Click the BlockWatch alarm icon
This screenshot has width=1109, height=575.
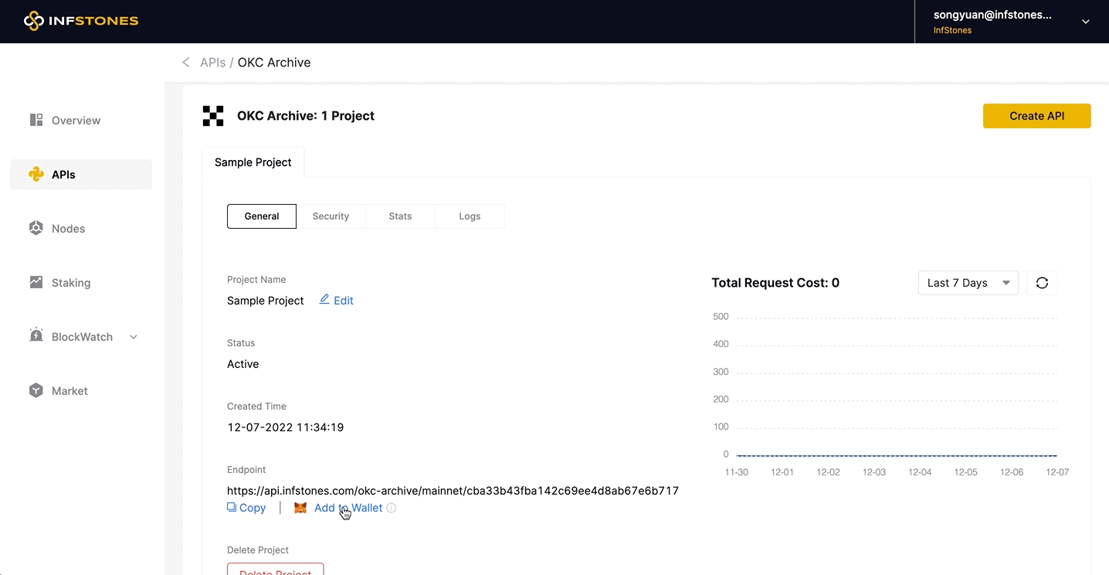tap(36, 335)
